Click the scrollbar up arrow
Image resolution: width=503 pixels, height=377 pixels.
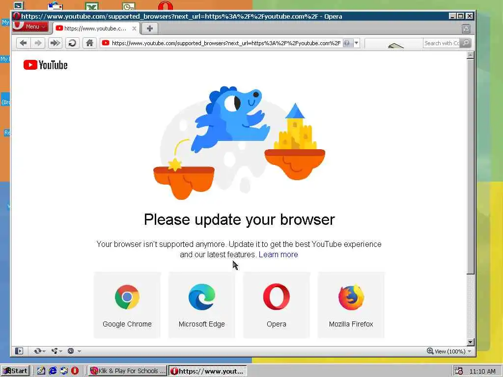(470, 55)
